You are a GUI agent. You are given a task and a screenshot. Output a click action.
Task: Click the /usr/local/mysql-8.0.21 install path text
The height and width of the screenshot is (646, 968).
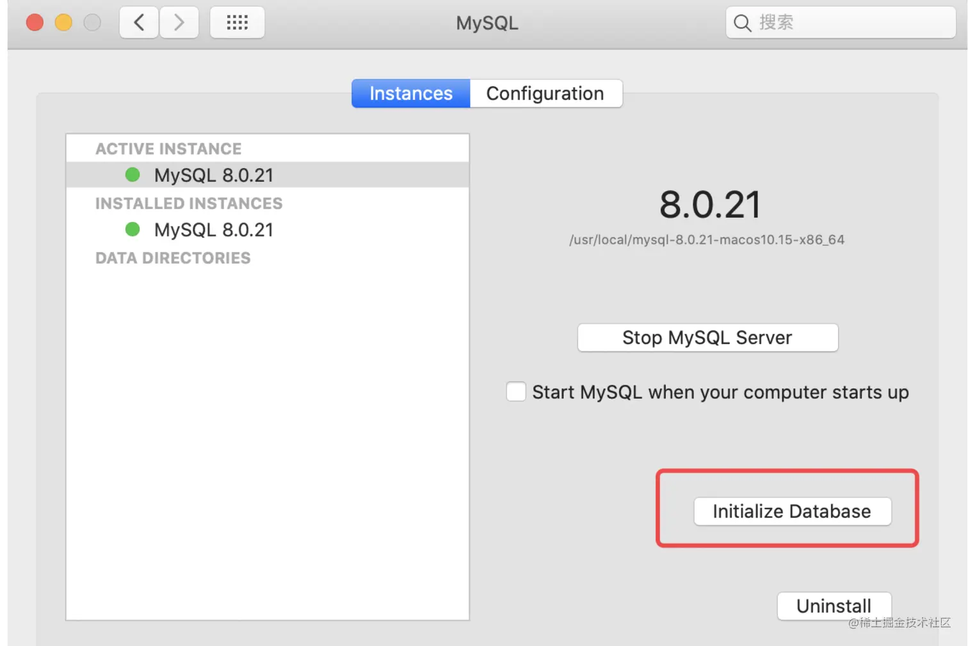(x=707, y=240)
